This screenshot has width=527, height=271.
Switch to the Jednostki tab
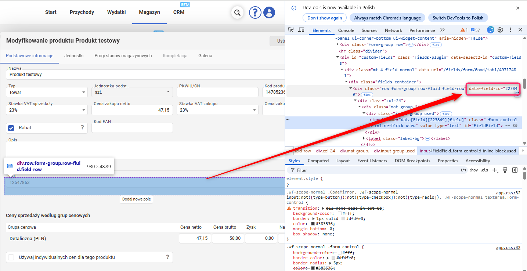[74, 56]
